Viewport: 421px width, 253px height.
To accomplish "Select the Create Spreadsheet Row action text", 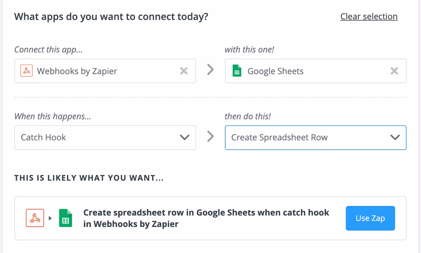I will [x=279, y=137].
